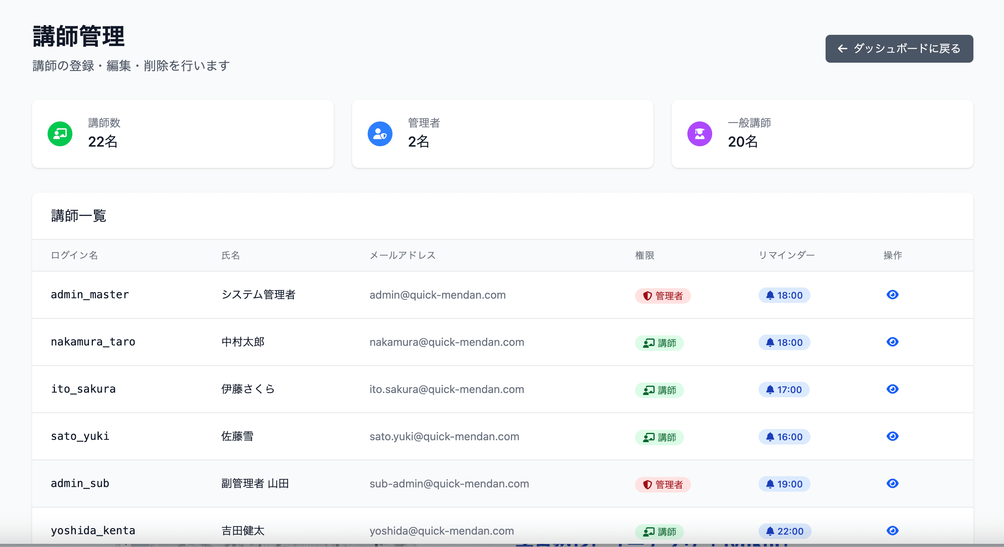Click the 管理者 role badge for admin_sub
Image resolution: width=1004 pixels, height=547 pixels.
coord(663,484)
